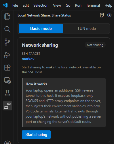
Task: Click the Network sharing heading
Action: click(40, 45)
